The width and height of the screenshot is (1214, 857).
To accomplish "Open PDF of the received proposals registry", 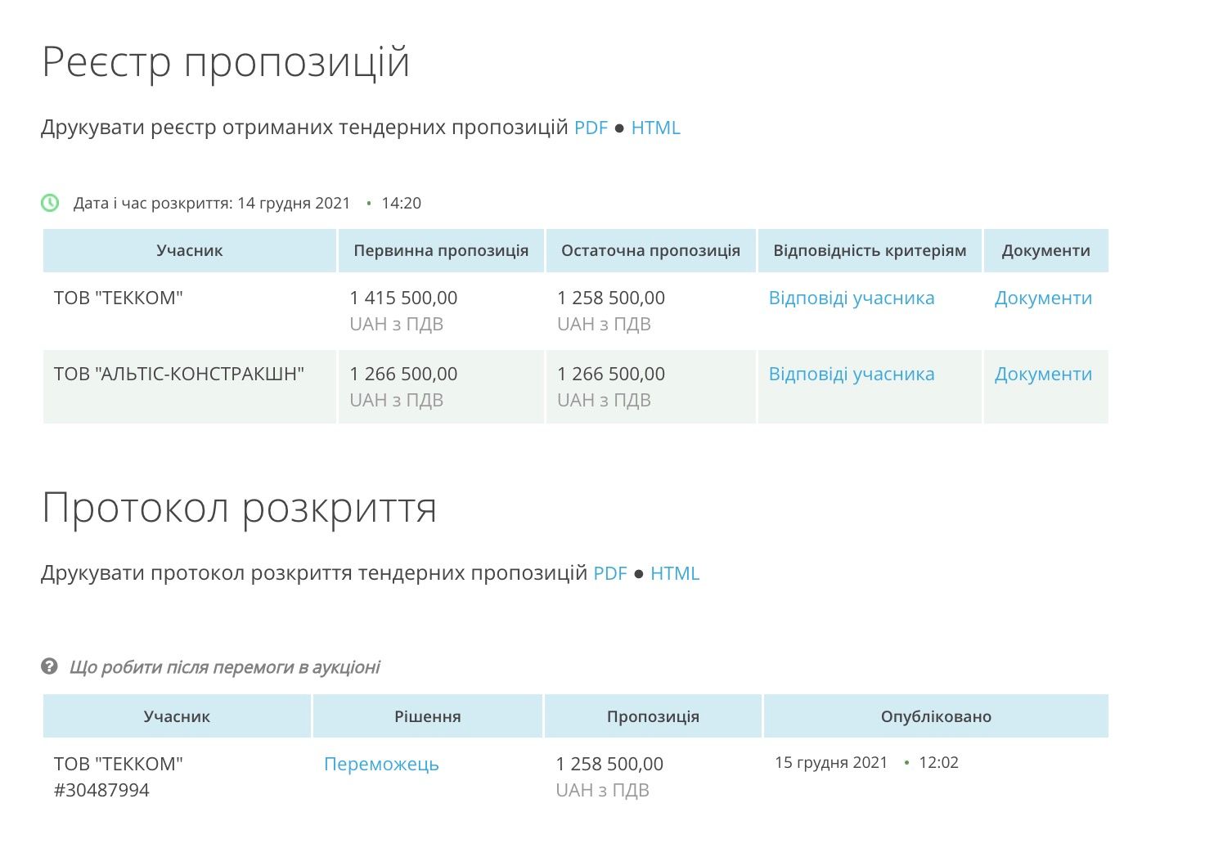I will [x=591, y=128].
